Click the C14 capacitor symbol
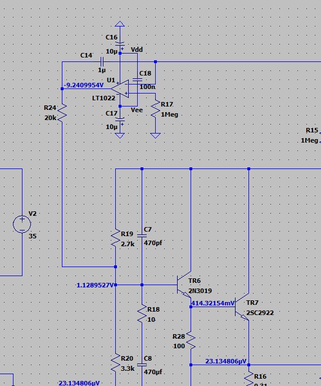The image size is (321, 386). tap(102, 61)
